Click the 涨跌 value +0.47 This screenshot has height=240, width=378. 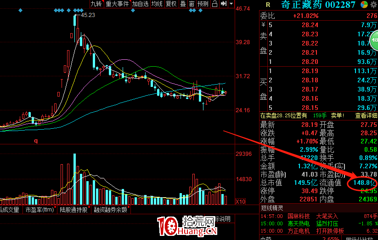[x=310, y=133]
